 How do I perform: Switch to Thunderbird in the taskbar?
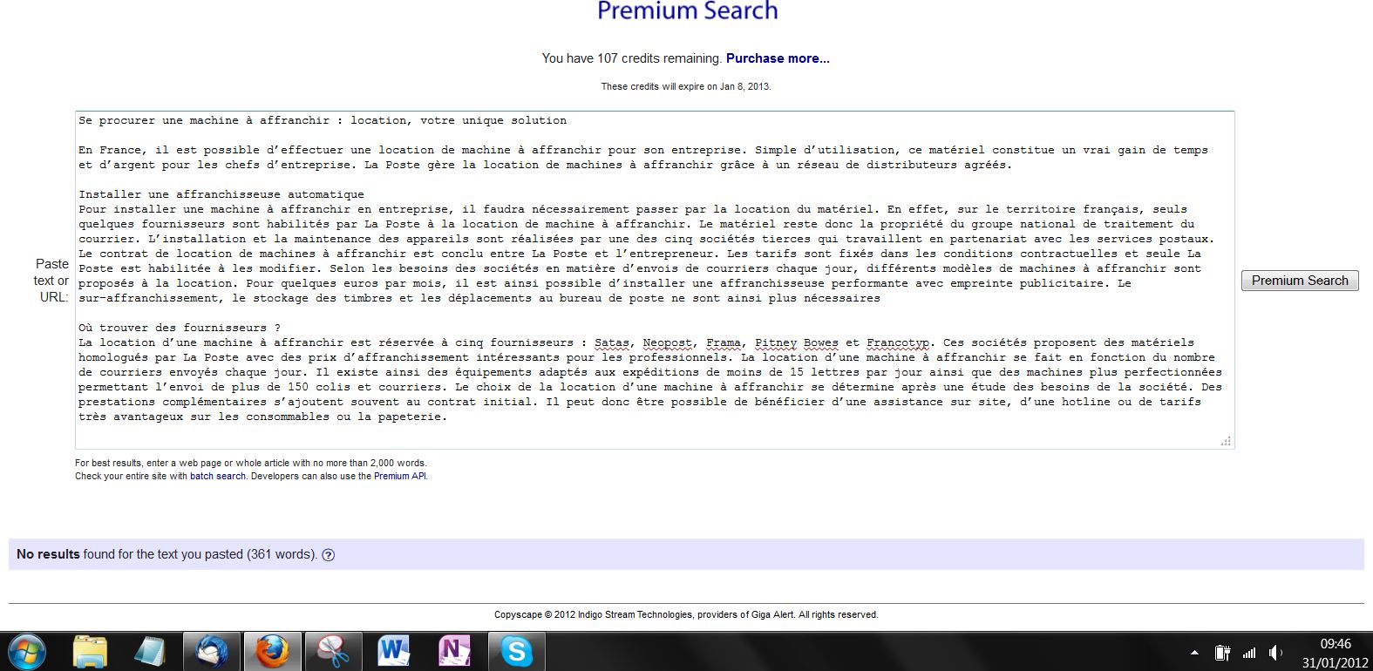pos(211,652)
